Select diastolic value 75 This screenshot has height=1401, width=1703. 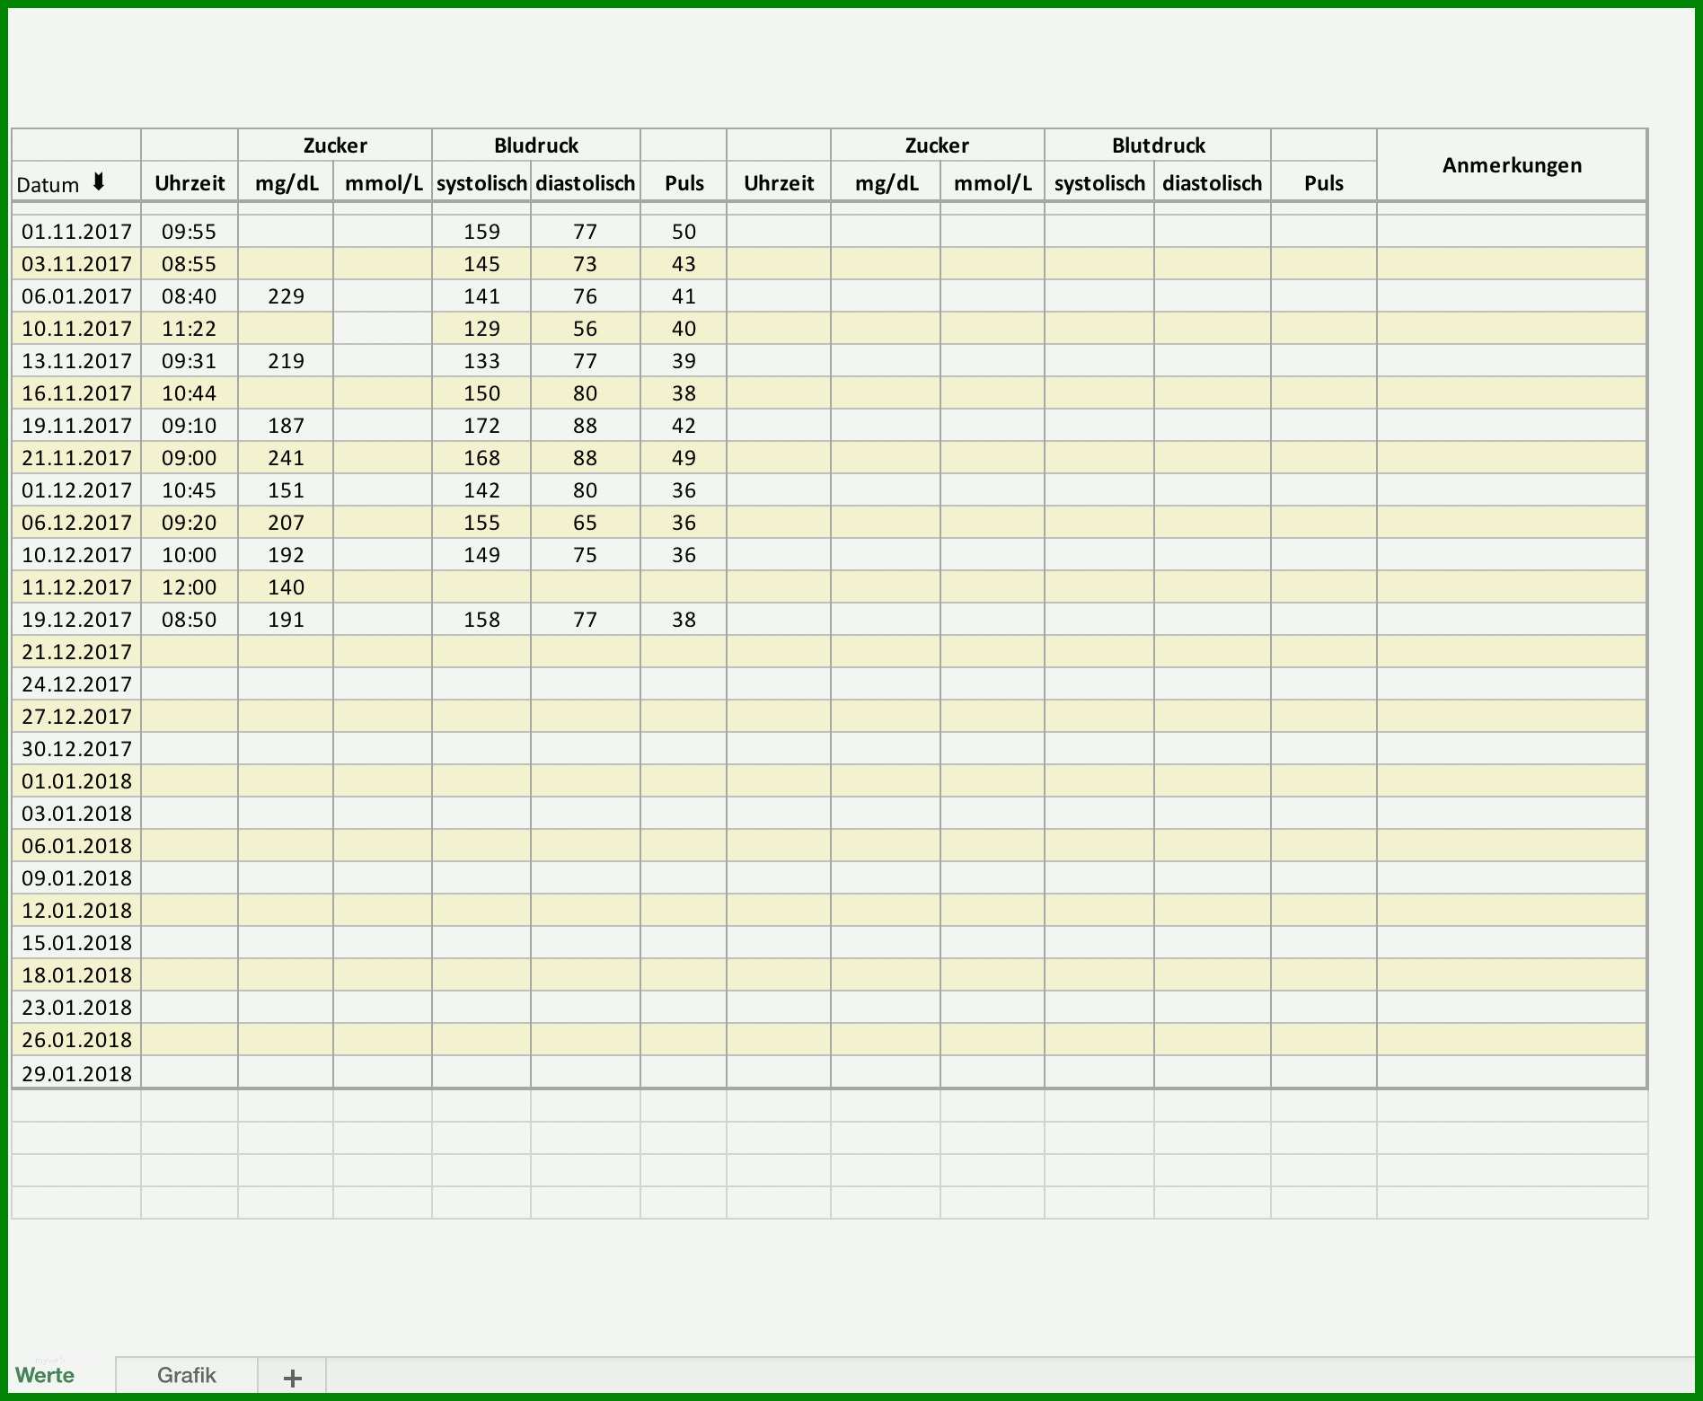585,555
